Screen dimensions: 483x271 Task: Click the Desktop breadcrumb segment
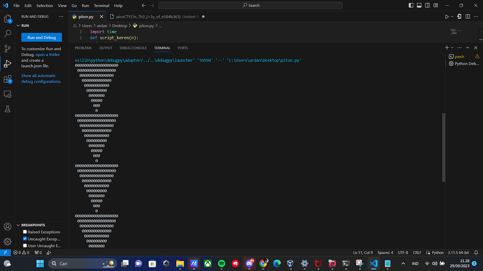coord(119,26)
